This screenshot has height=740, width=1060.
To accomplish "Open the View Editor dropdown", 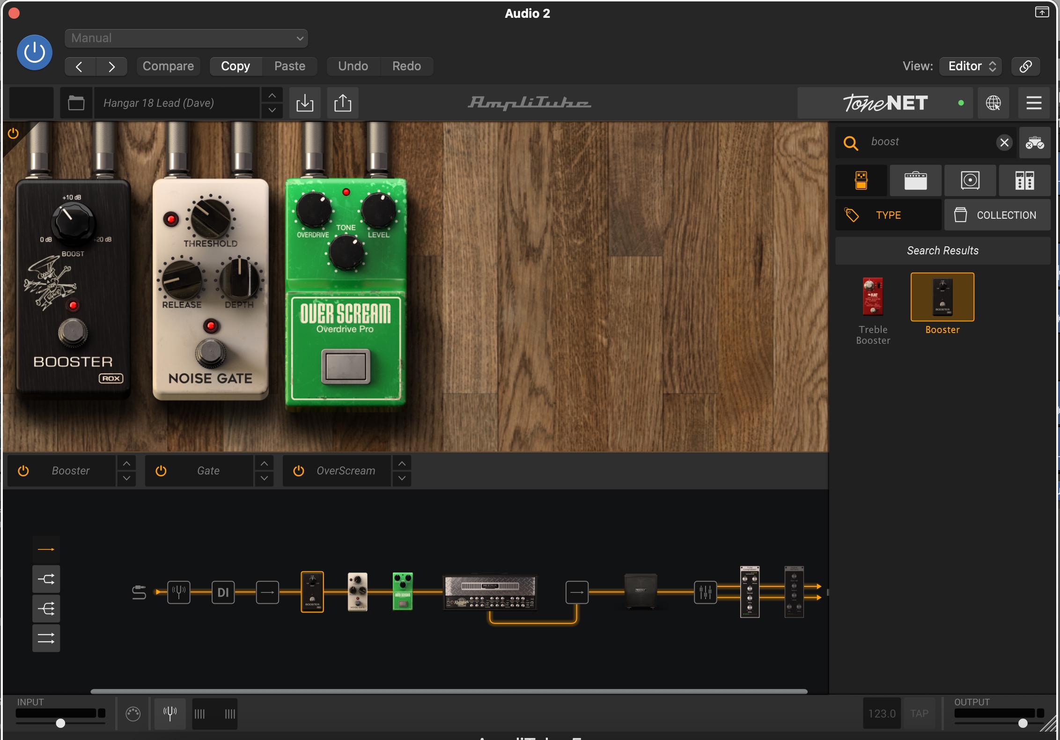I will pyautogui.click(x=971, y=67).
